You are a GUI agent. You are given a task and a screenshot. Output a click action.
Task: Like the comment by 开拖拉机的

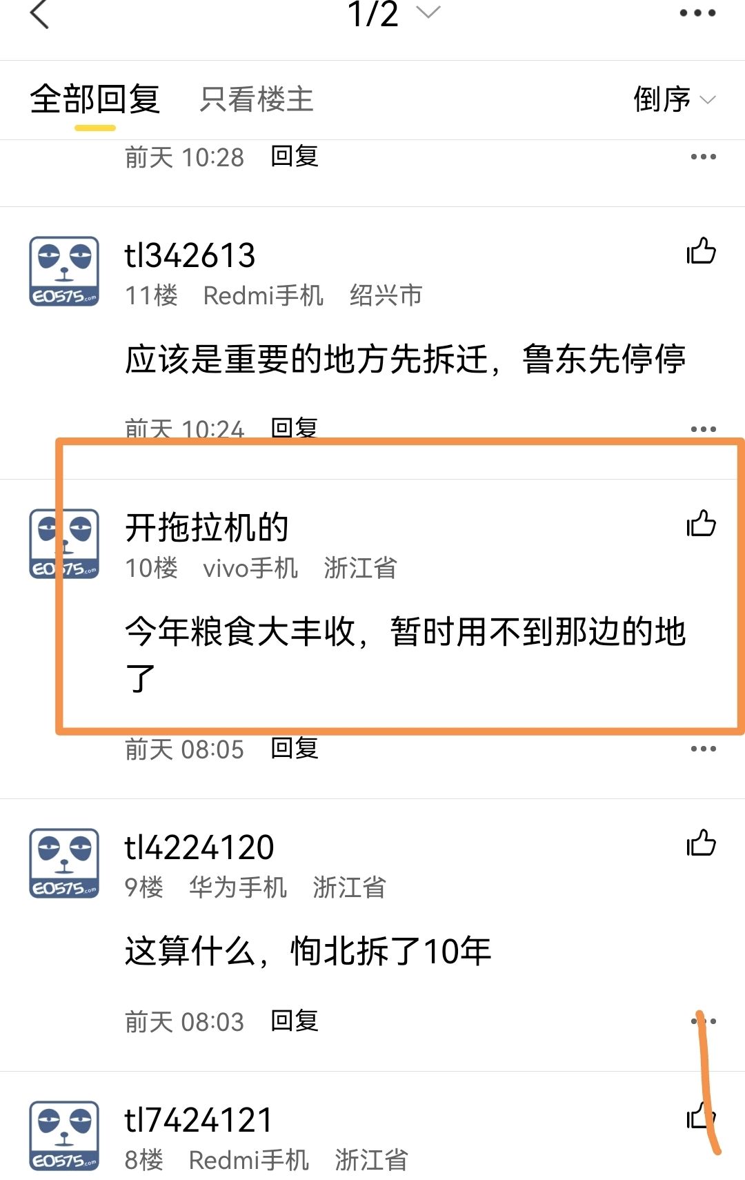(702, 523)
